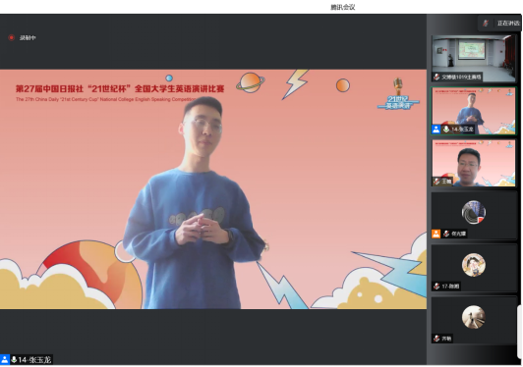The height and width of the screenshot is (367, 523).
Task: Click the orange user badge in fourth participant tile
Action: click(436, 234)
